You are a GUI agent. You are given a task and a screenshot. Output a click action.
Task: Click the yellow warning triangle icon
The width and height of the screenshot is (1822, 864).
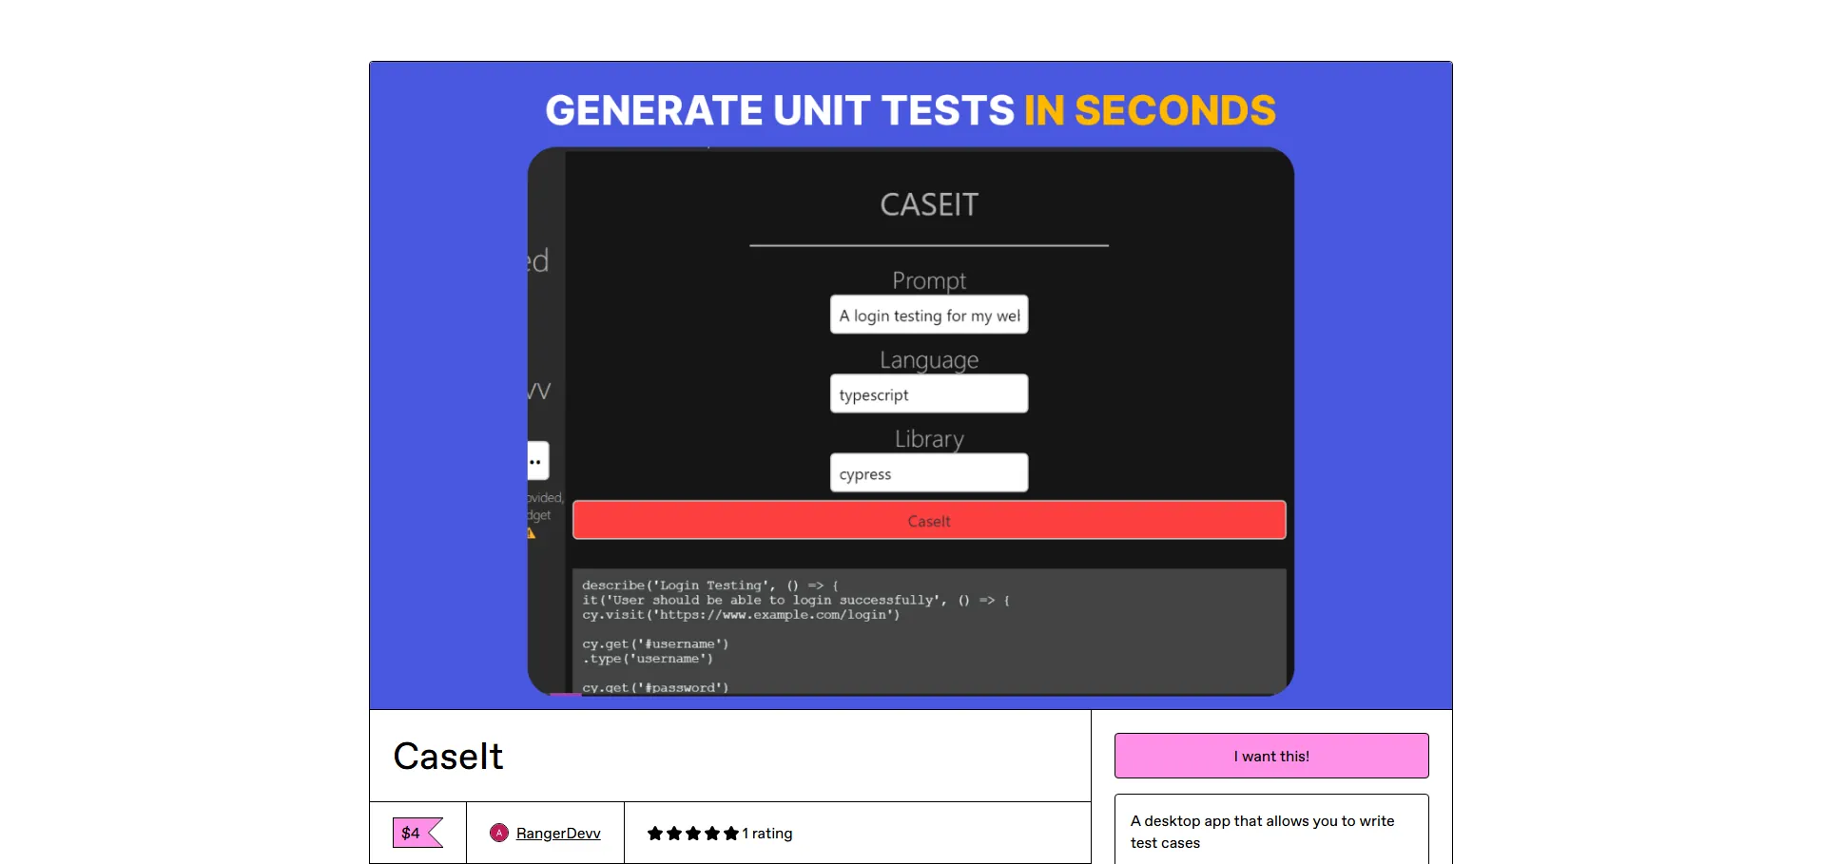click(x=532, y=533)
